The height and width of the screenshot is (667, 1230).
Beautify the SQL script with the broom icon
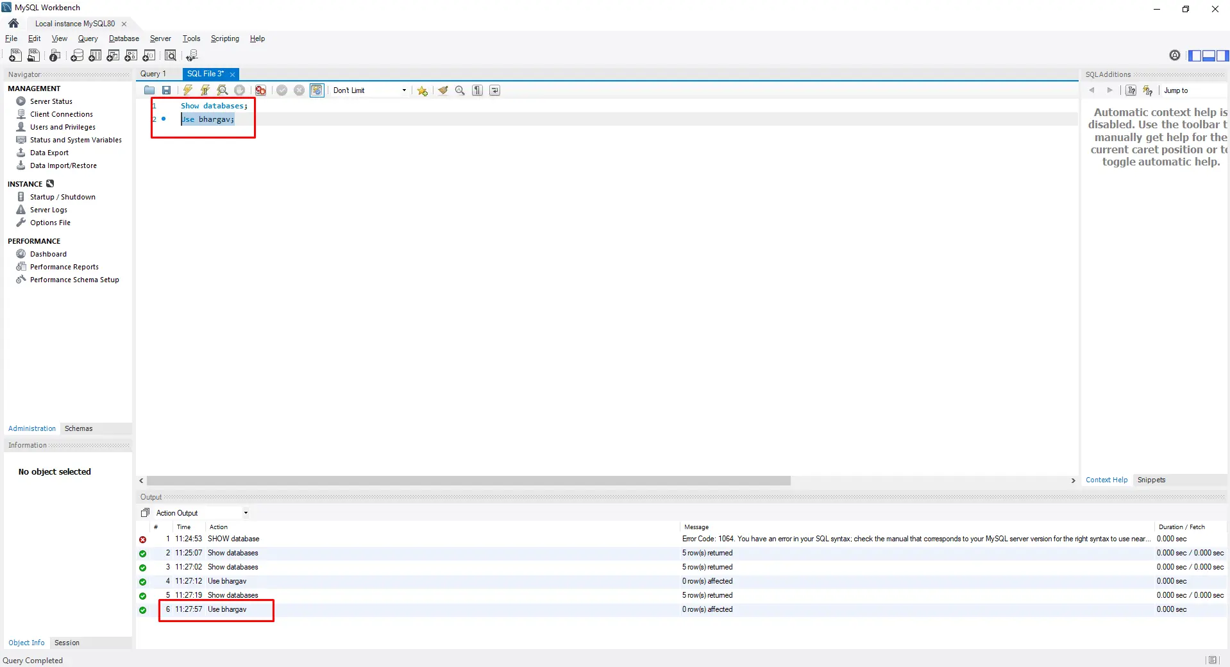click(x=443, y=90)
